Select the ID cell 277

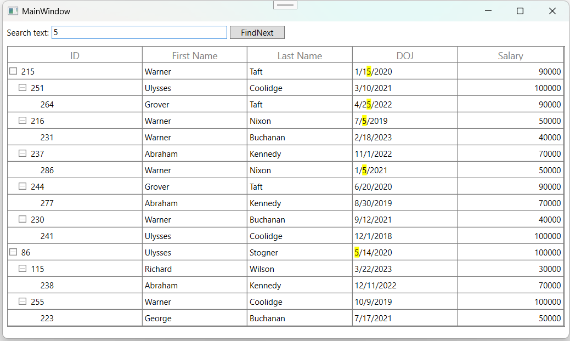point(75,203)
